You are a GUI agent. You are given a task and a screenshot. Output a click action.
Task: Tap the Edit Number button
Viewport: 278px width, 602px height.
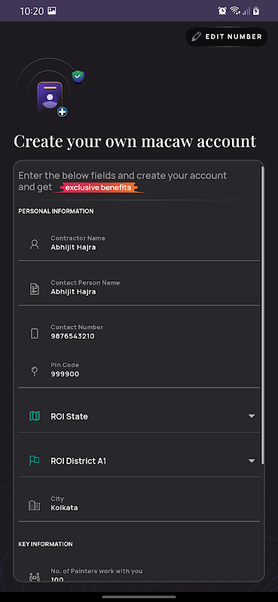pyautogui.click(x=227, y=37)
